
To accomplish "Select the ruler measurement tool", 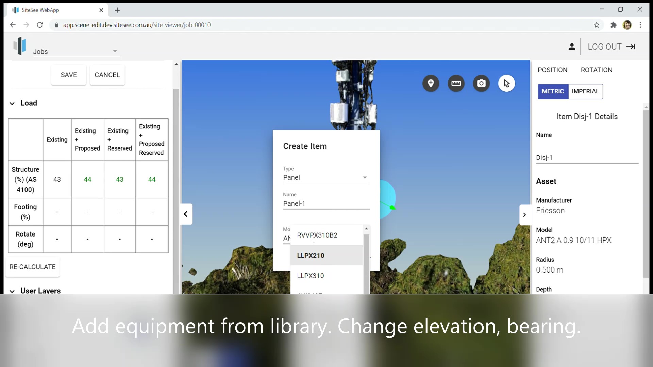I will point(456,83).
